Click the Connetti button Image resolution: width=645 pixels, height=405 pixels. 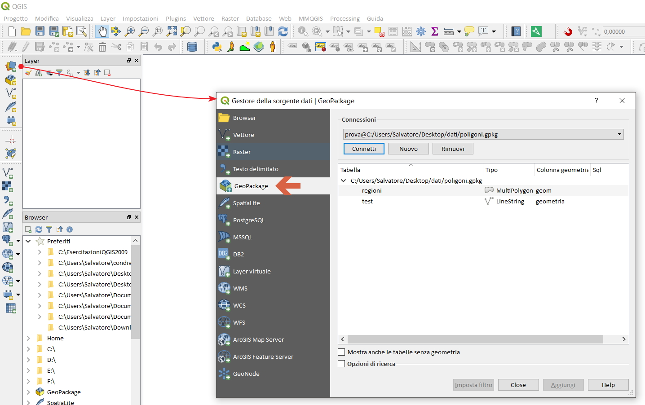pyautogui.click(x=364, y=149)
